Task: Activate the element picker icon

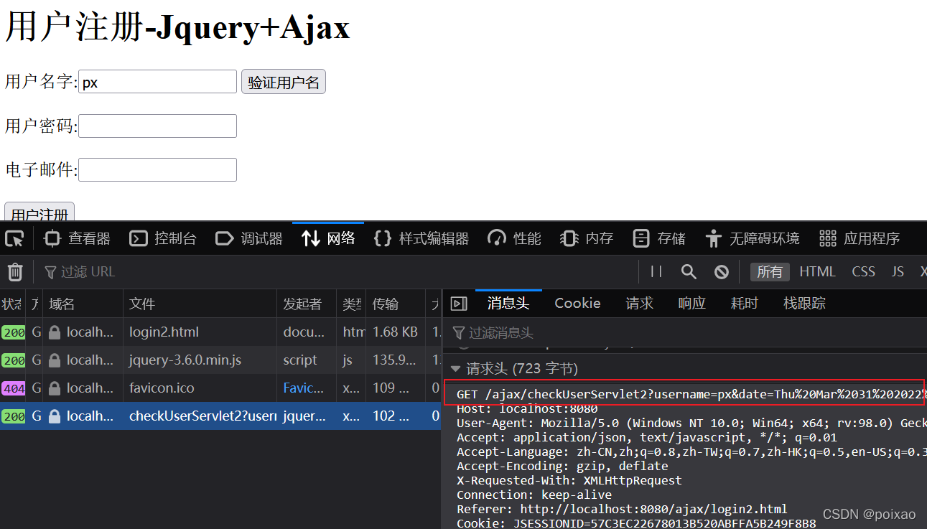Action: (x=14, y=238)
